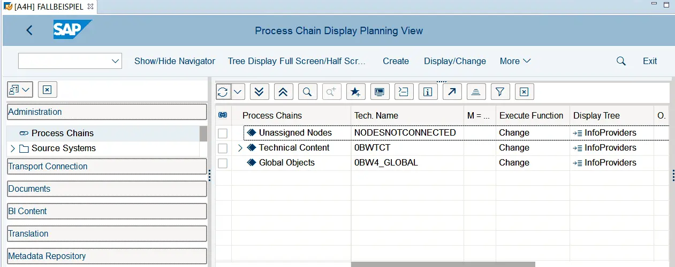This screenshot has width=675, height=267.
Task: Click Display/Change in the toolbar
Action: [x=455, y=61]
